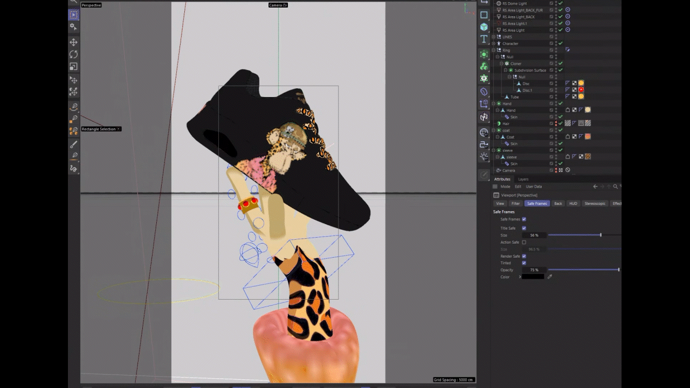This screenshot has width=690, height=388.
Task: Toggle the Title Safe checkbox
Action: tap(524, 228)
